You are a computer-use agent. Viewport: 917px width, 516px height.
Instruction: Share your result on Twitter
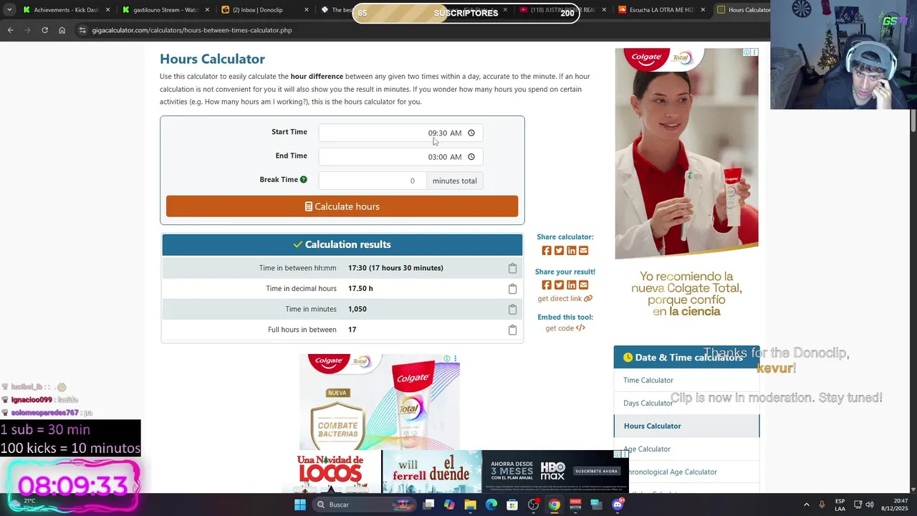coord(559,285)
